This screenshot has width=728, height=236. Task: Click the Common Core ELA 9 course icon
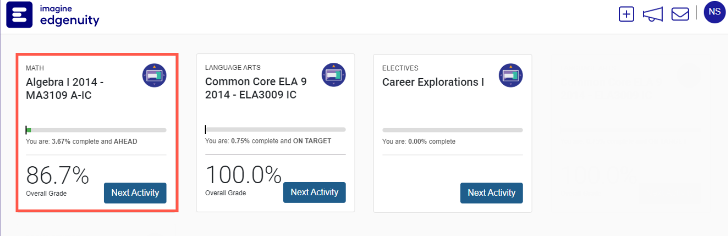[334, 76]
